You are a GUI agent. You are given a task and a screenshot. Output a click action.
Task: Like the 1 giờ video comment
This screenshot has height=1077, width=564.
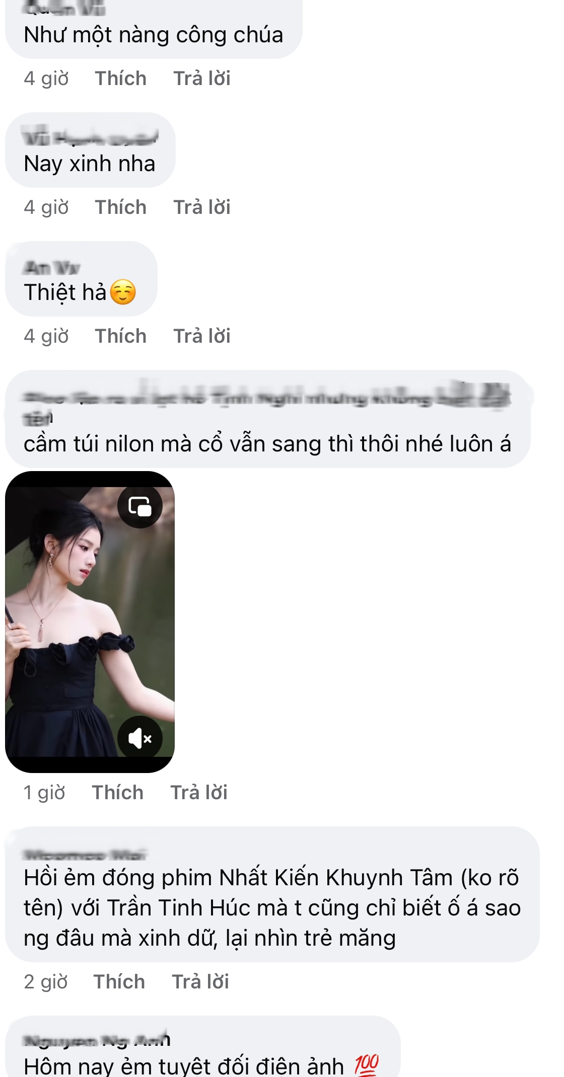pos(118,793)
